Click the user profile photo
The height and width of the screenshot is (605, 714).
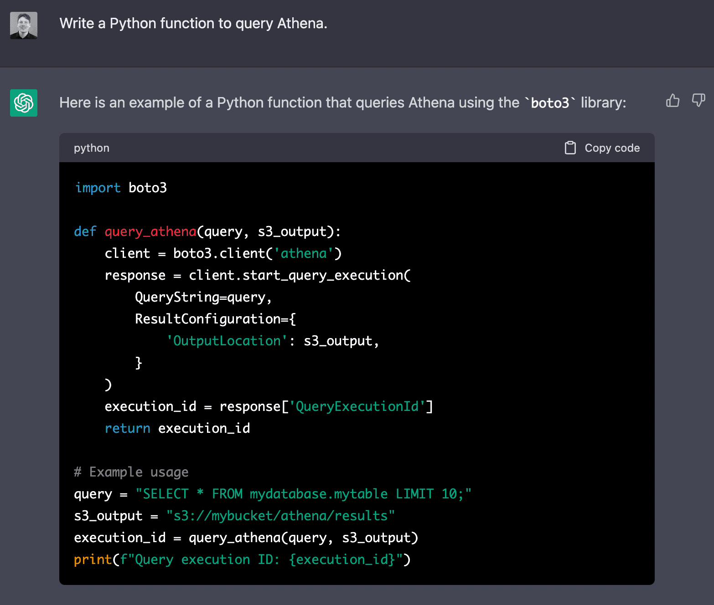24,26
